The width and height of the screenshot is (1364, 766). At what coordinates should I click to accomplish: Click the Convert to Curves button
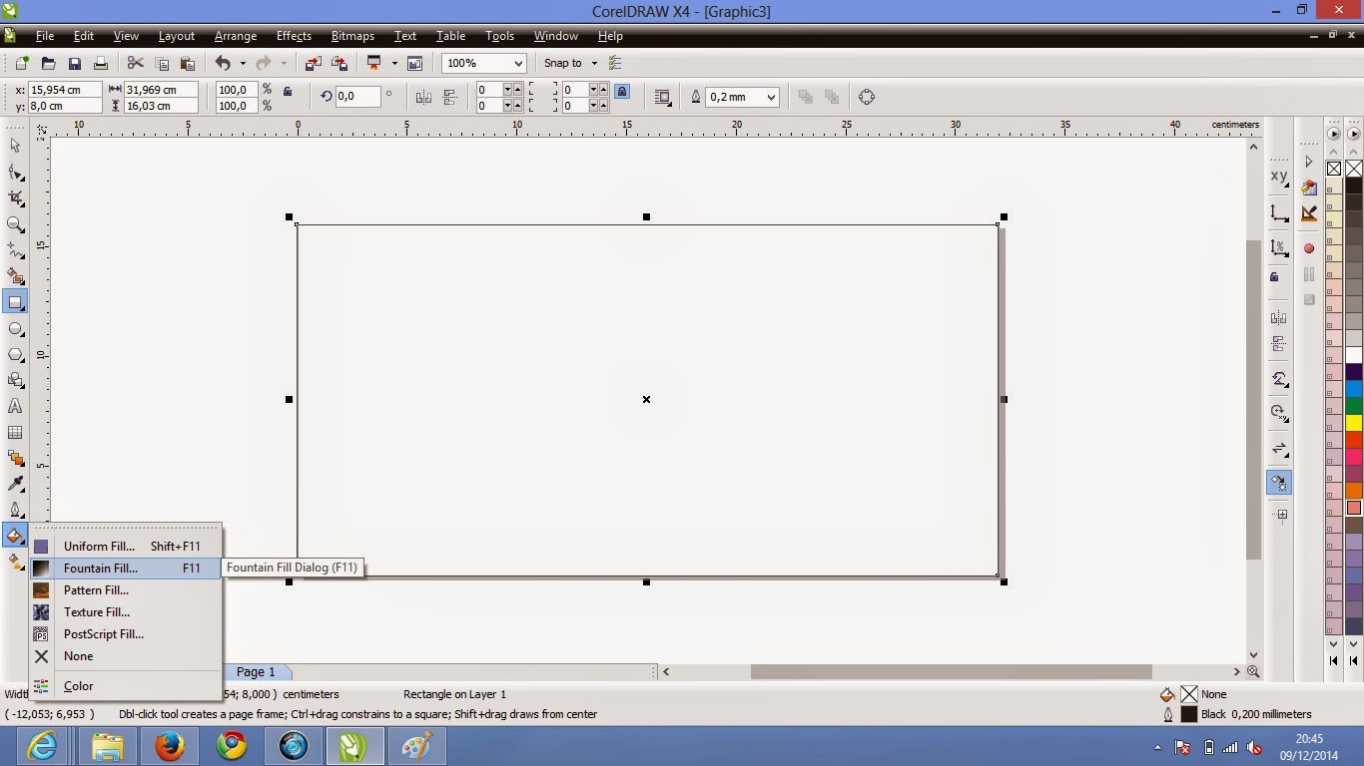coord(867,97)
